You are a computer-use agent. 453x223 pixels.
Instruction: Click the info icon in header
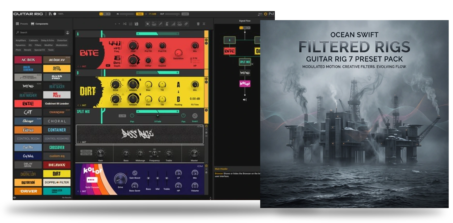pyautogui.click(x=55, y=14)
